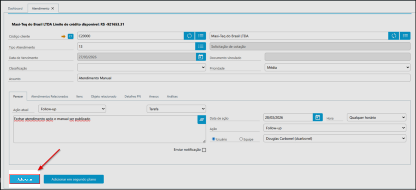Open calendar picker for Data de ação
This screenshot has height=190, width=416.
point(317,117)
